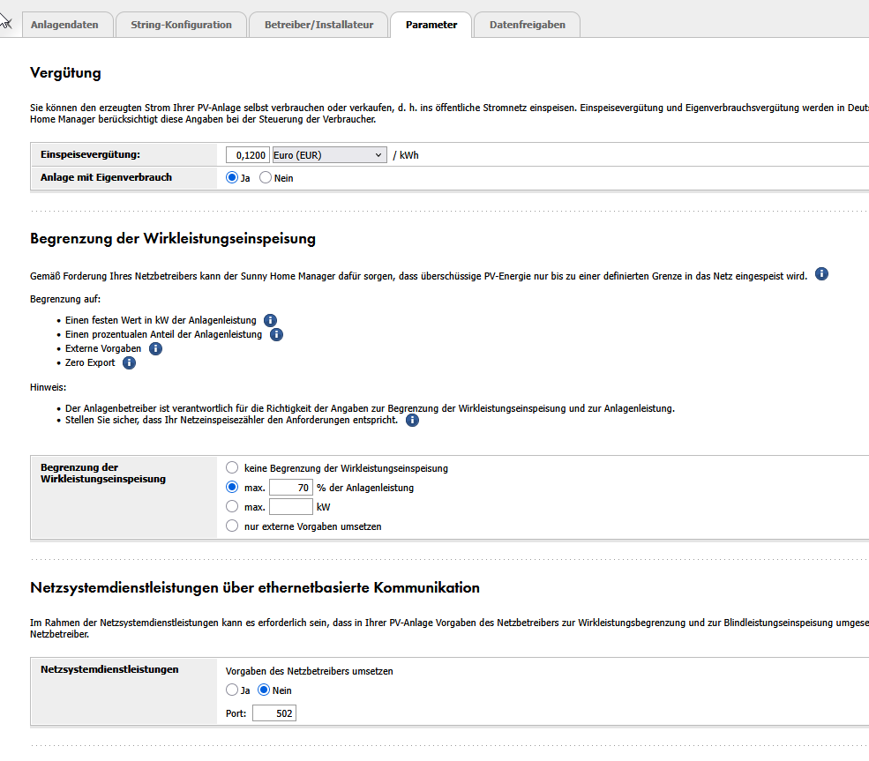The height and width of the screenshot is (761, 869).
Task: Click info icon about Netzeinspeisezähler requirements
Action: (412, 421)
